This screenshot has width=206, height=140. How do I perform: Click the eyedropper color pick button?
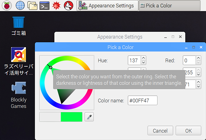[x=89, y=117]
